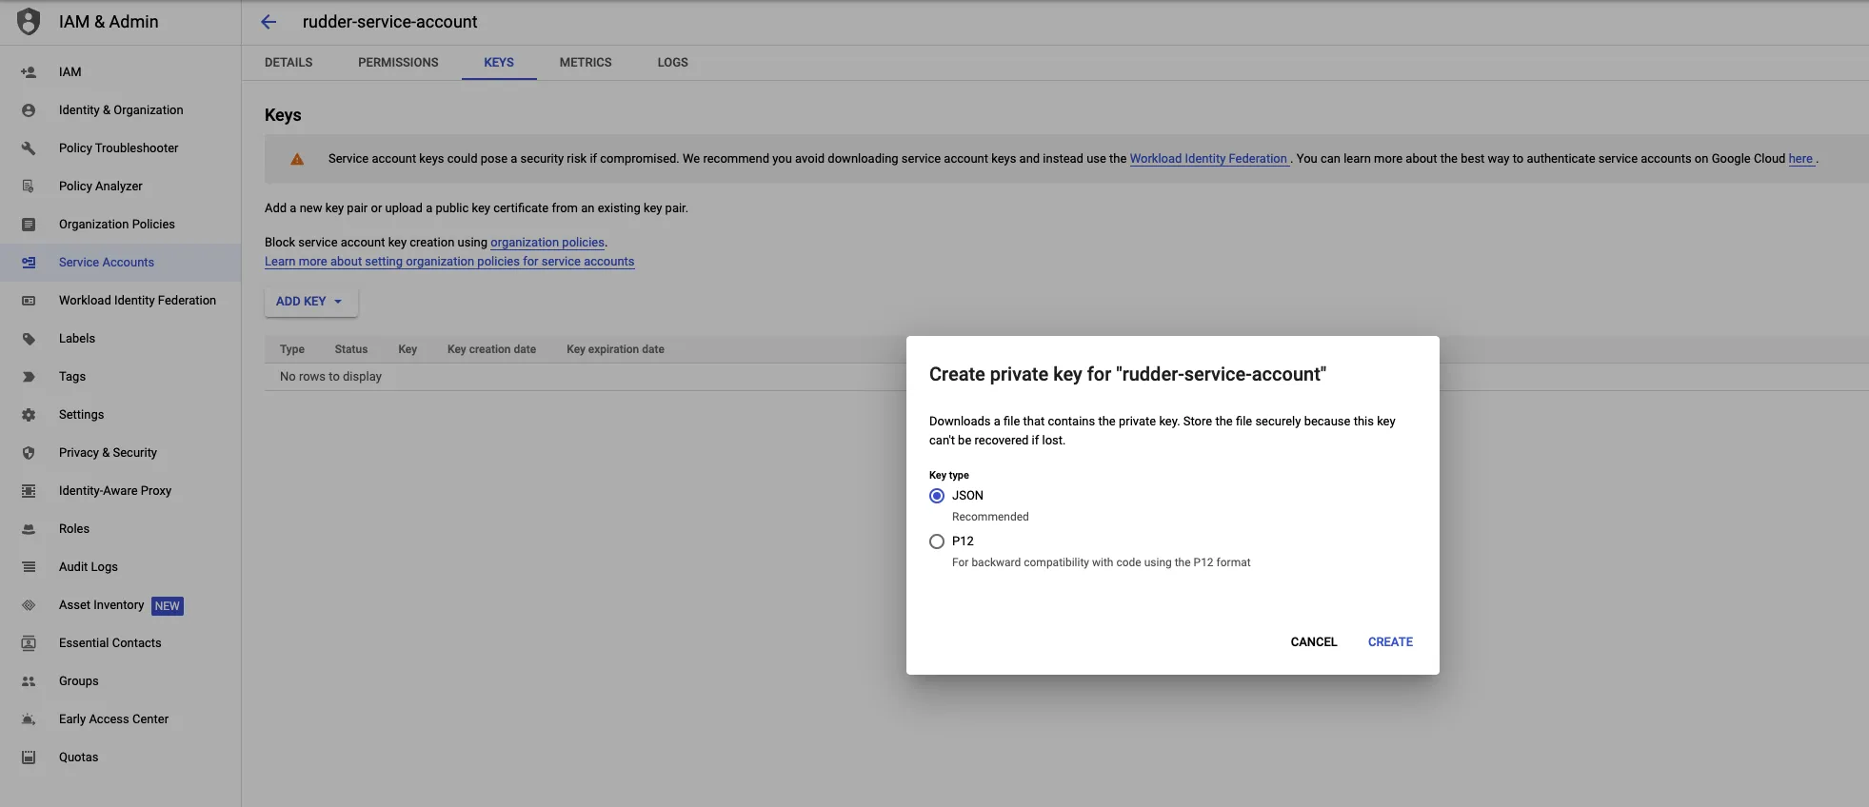Click CREATE to generate the private key
1869x807 pixels.
pos(1390,641)
